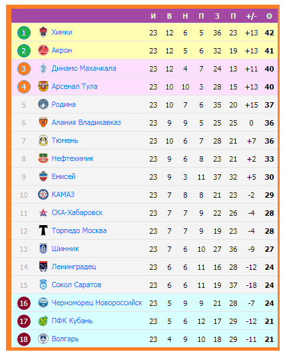Click the СКА-Хабаровск star logo
This screenshot has width=283, height=354.
[x=43, y=212]
